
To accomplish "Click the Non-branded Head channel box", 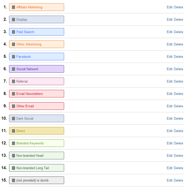I will [36, 156].
